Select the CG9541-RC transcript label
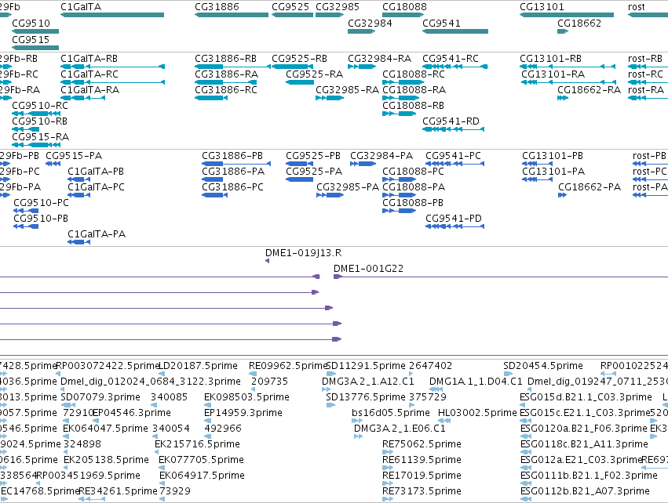The width and height of the screenshot is (668, 503). click(x=451, y=58)
